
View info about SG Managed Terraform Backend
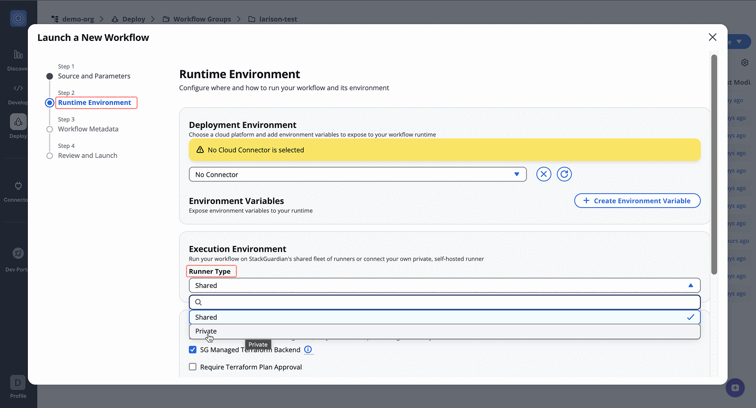(308, 349)
